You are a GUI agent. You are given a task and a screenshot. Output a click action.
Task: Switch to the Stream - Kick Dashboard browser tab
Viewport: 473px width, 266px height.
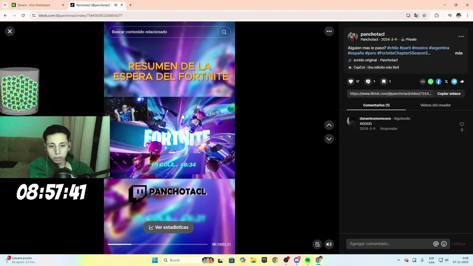click(38, 5)
